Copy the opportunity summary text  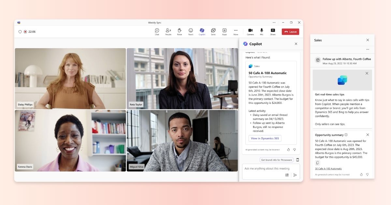tap(317, 163)
